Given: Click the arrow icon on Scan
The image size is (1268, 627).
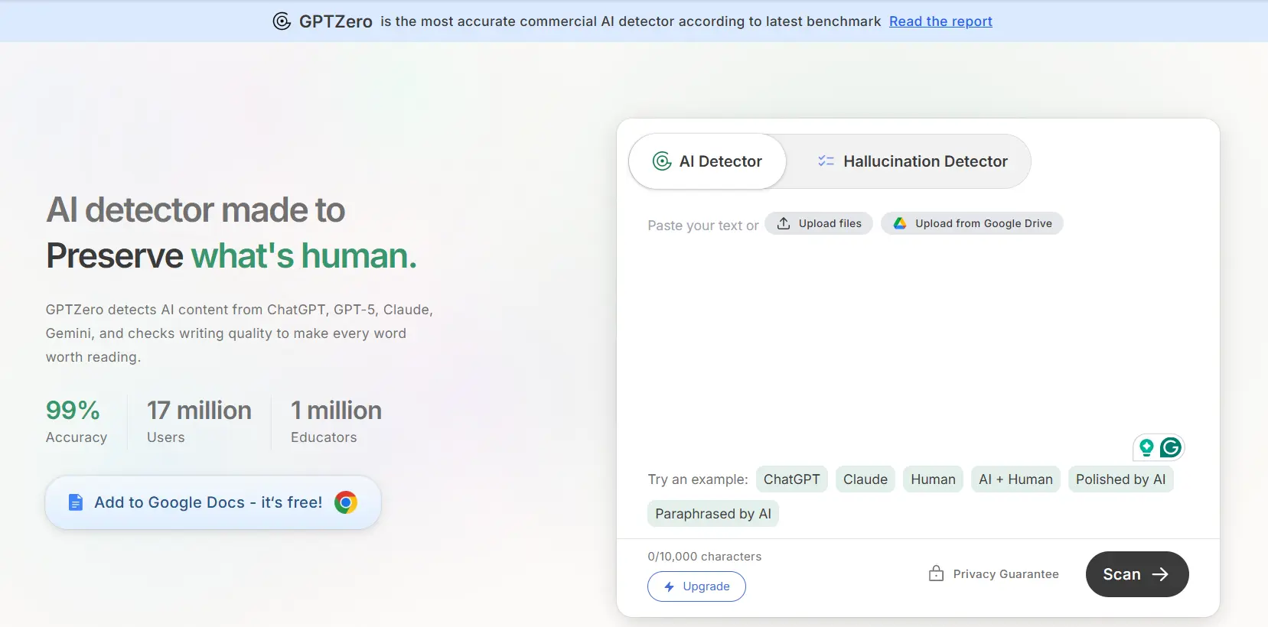Looking at the screenshot, I should (1161, 574).
